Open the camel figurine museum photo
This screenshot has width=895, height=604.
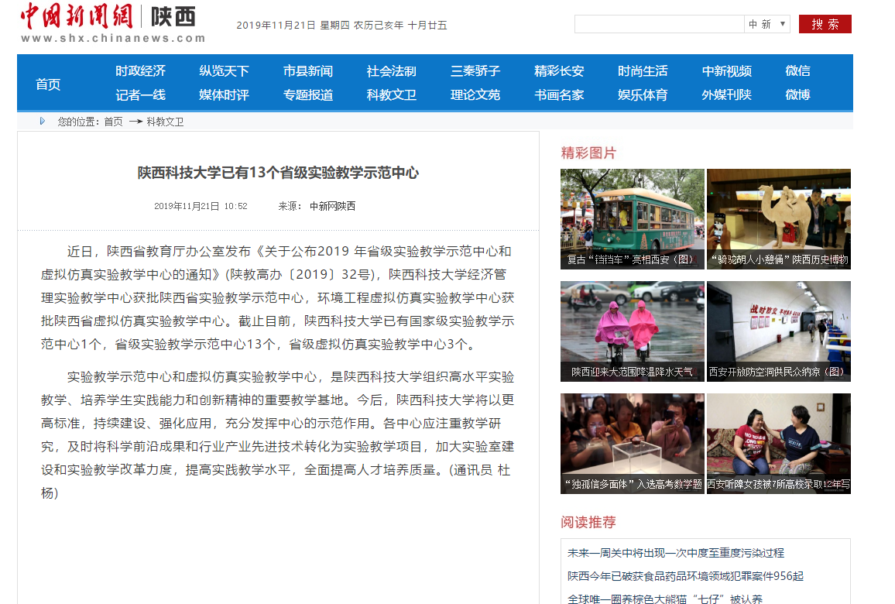point(778,218)
